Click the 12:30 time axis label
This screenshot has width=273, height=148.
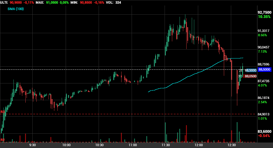click(x=232, y=145)
